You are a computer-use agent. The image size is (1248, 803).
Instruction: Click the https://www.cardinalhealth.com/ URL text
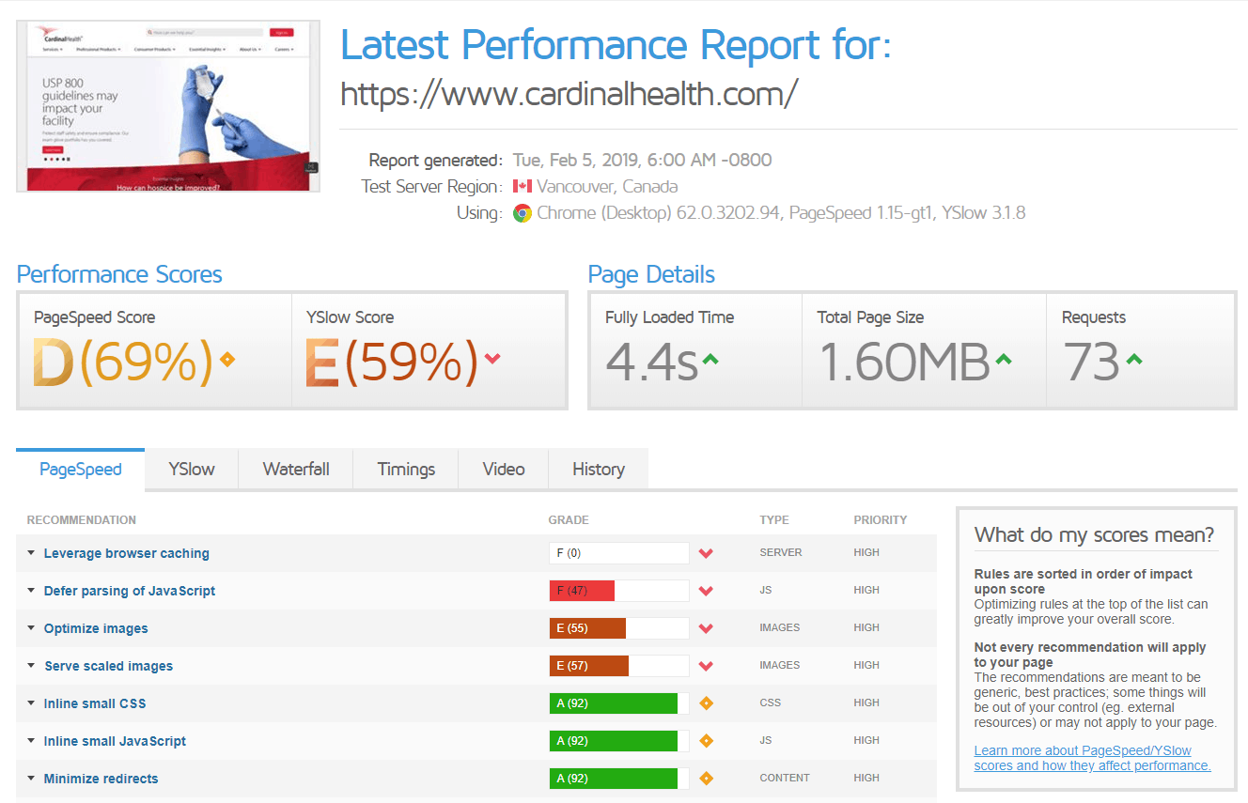(x=569, y=93)
